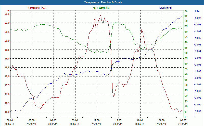Click the '12:00' time axis label

96,120
